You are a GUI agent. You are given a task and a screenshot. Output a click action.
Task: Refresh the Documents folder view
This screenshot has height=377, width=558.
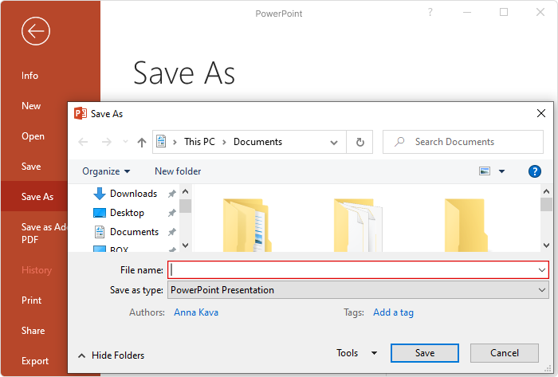tap(360, 142)
